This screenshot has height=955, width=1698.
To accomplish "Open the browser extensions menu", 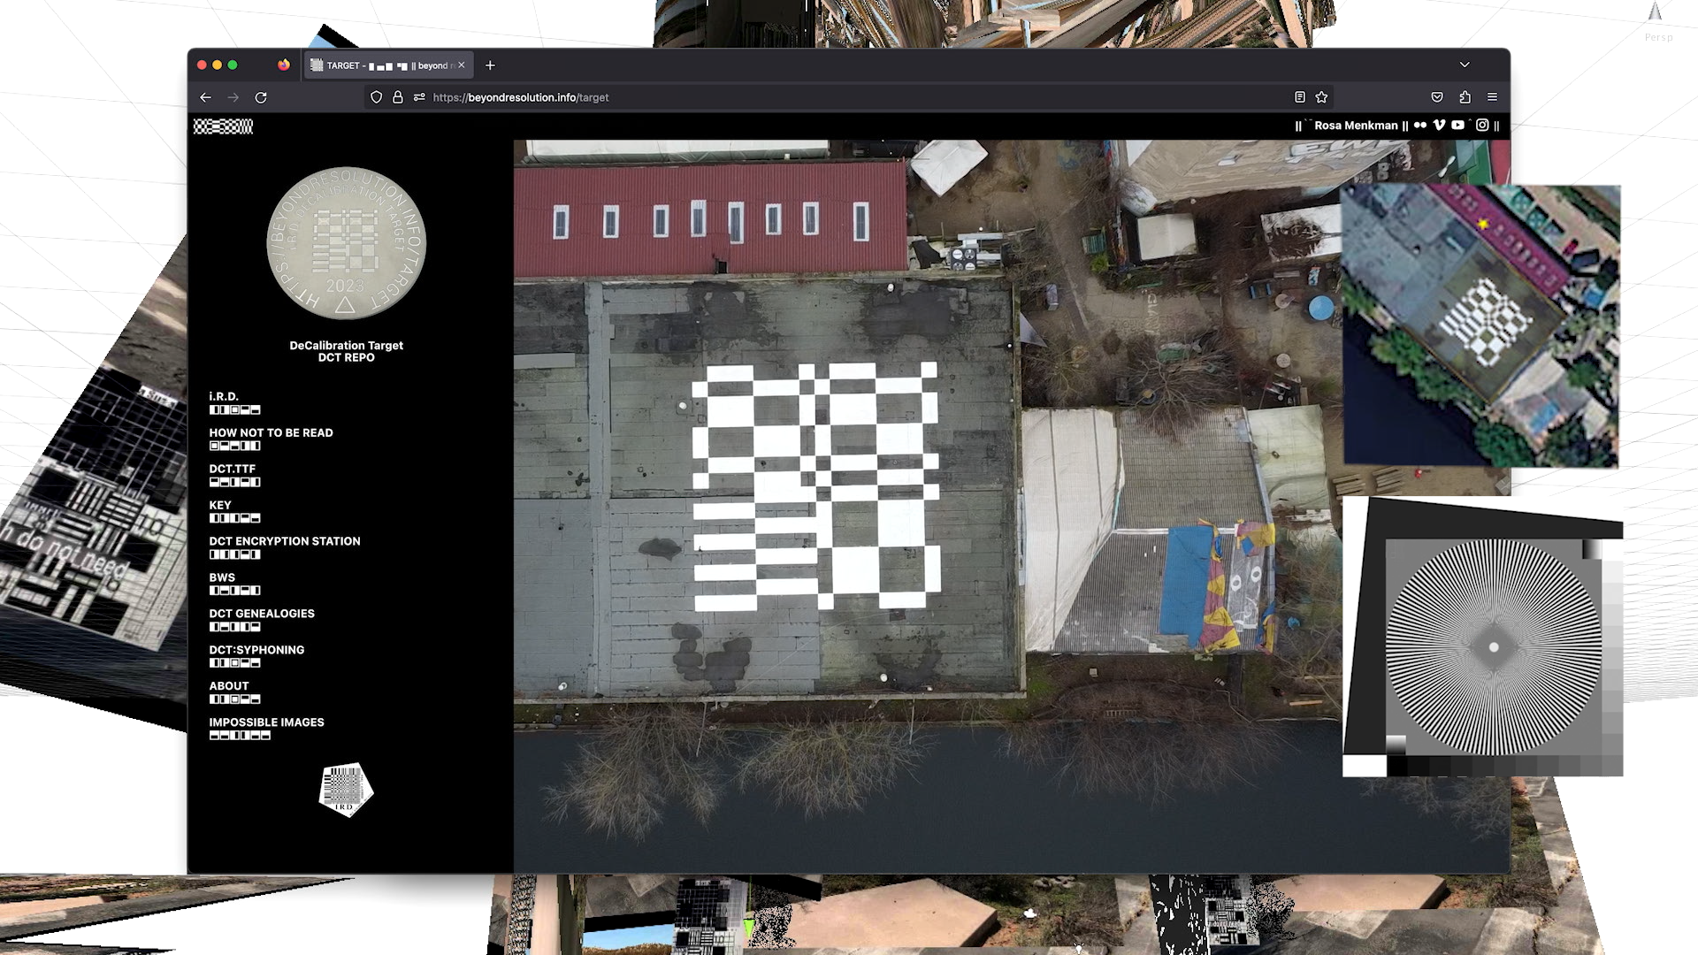I will point(1465,97).
